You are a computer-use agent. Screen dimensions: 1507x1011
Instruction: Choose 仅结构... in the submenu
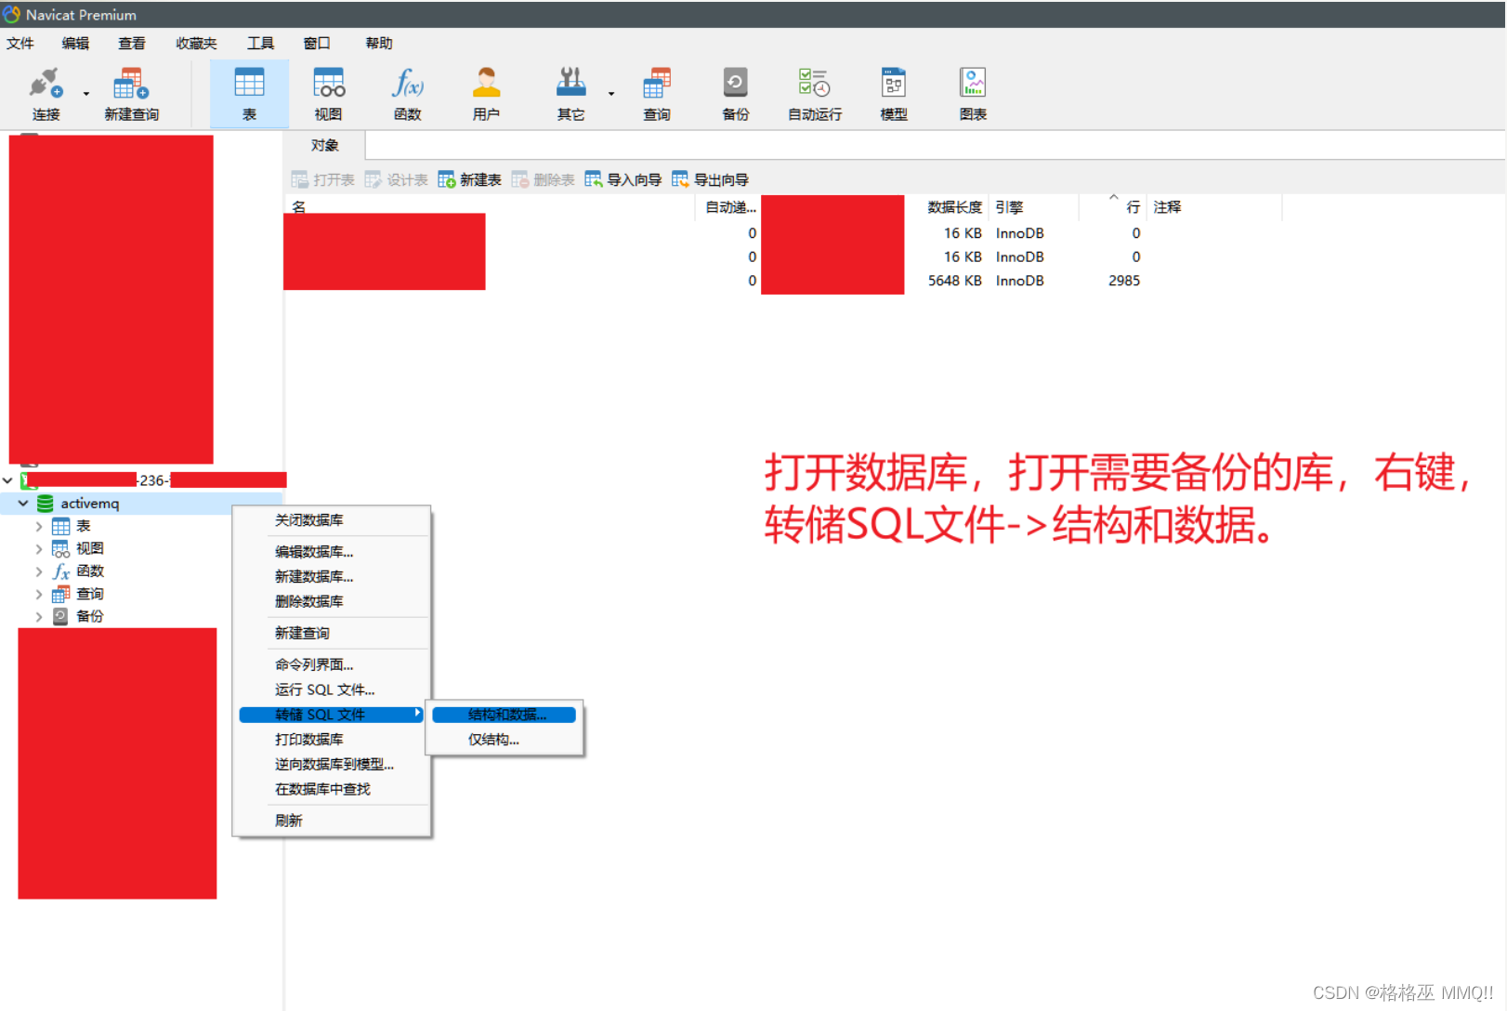pyautogui.click(x=505, y=740)
